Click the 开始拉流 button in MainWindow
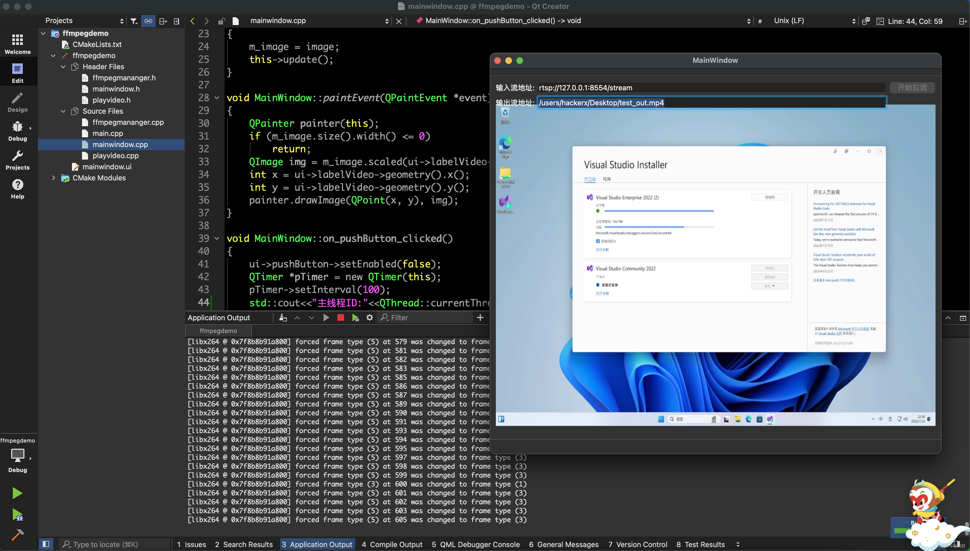Screen dimensions: 970x551 [912, 87]
